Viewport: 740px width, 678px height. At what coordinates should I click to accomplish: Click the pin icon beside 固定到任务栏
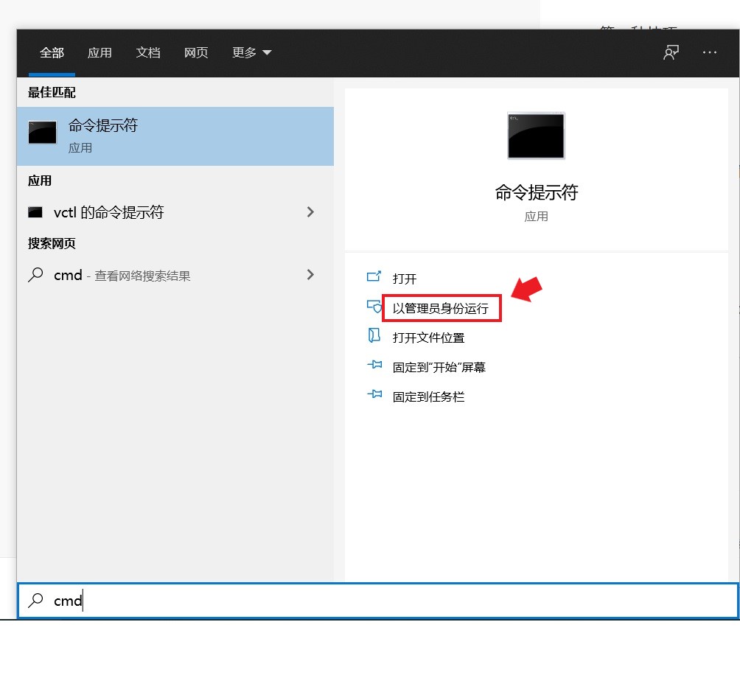pos(376,396)
